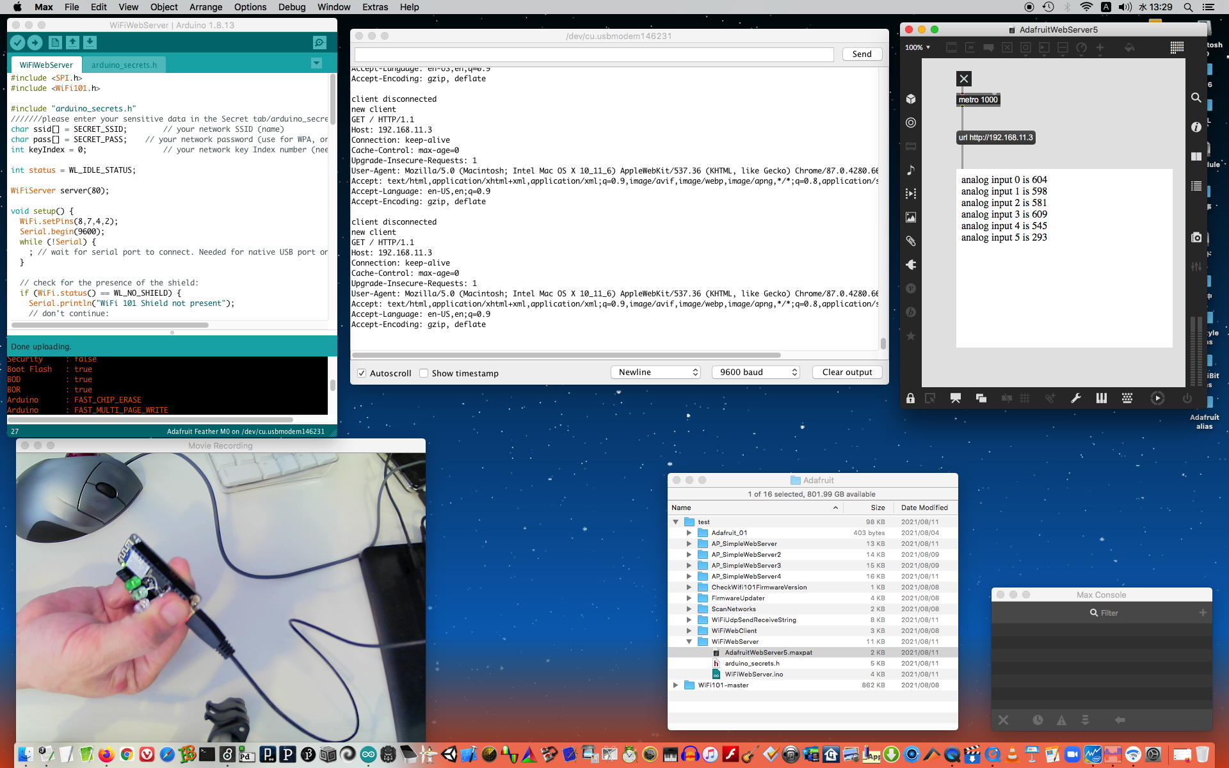
Task: Click the Max audio power button
Action: pos(1187,398)
